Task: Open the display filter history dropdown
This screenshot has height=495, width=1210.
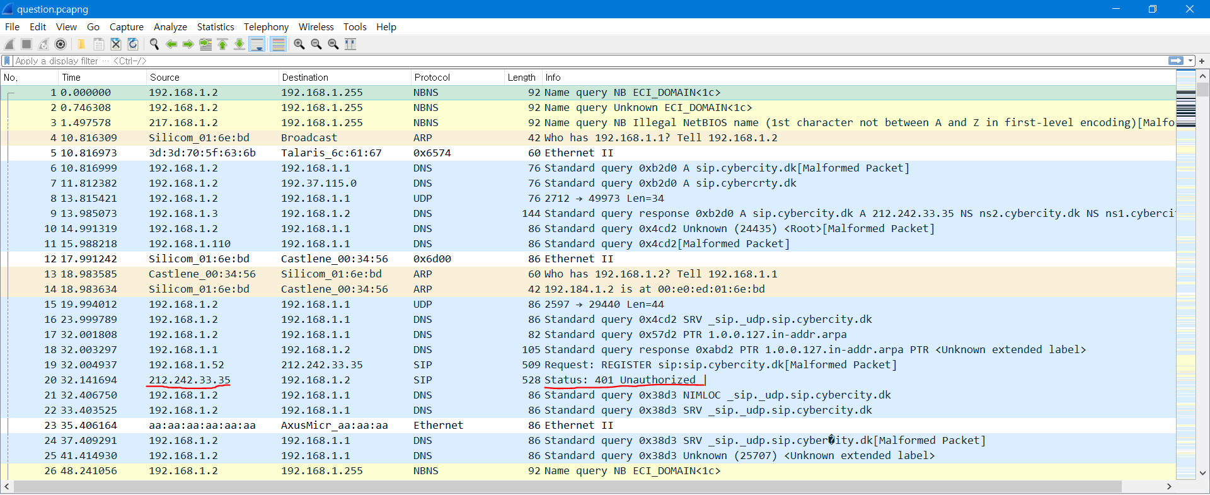Action: click(x=1190, y=61)
